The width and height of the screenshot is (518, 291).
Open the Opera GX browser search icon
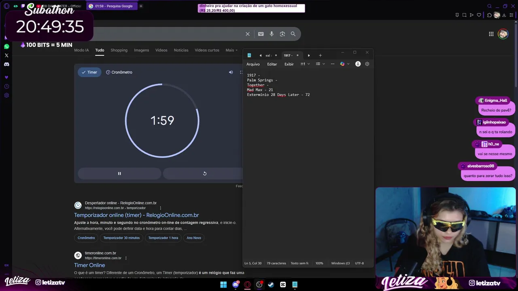tap(489, 6)
